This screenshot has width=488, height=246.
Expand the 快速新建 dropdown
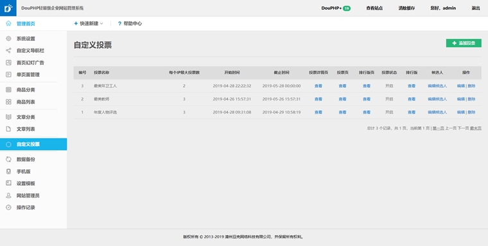coord(89,23)
